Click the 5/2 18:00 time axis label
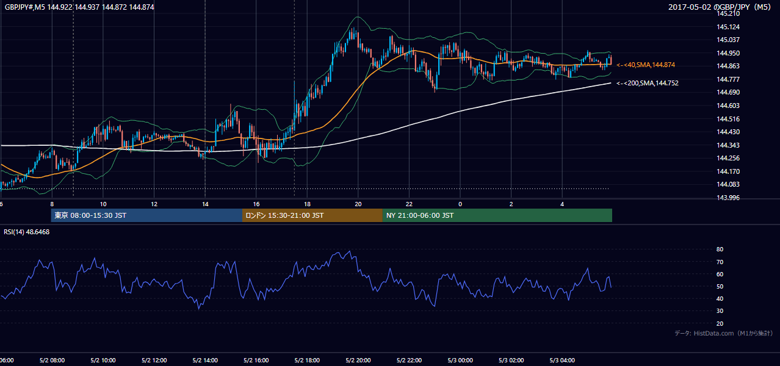 (307, 360)
